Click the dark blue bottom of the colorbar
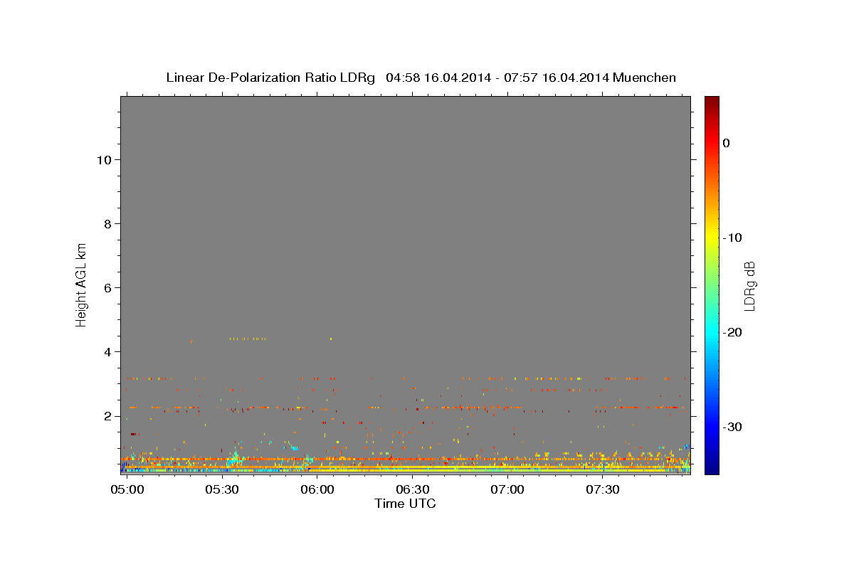The height and width of the screenshot is (569, 854). coord(712,468)
